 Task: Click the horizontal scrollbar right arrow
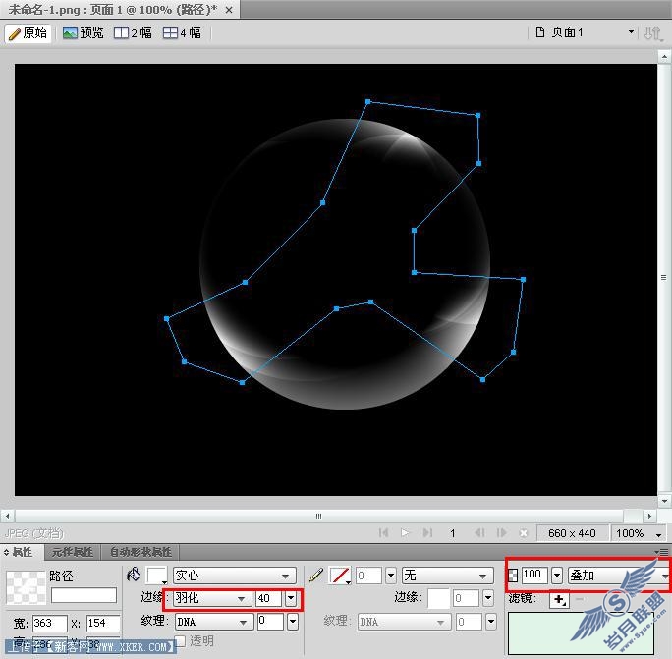point(649,516)
